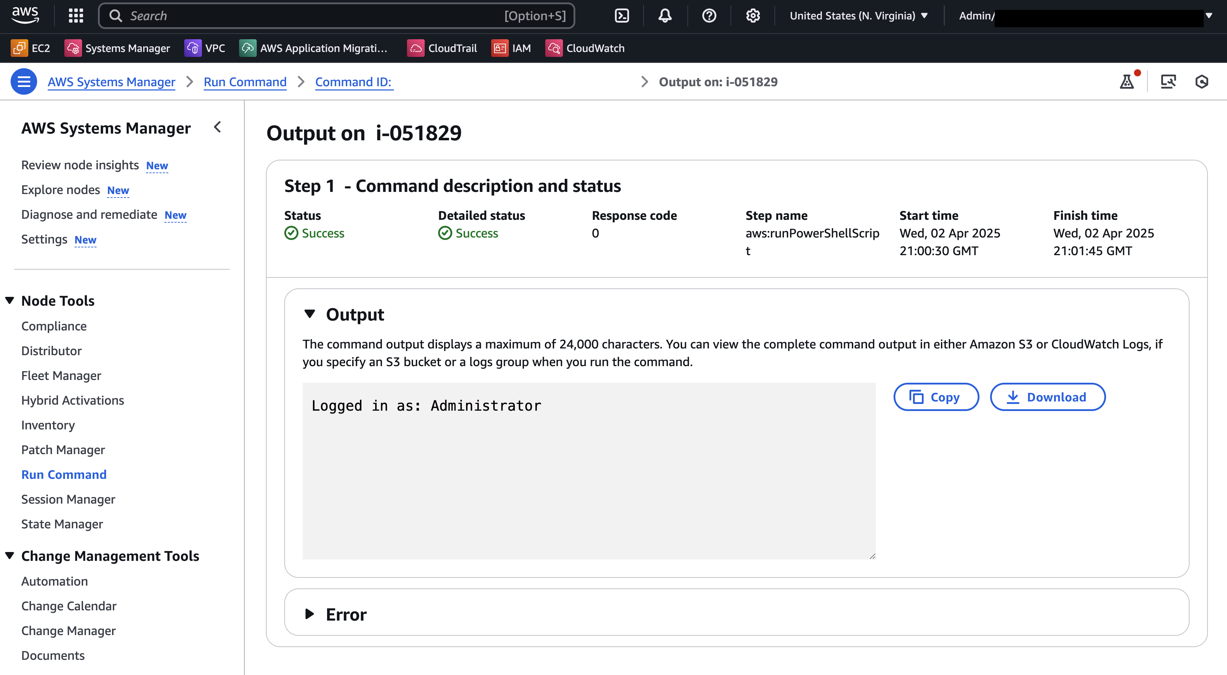Open Inventory in the side panel
This screenshot has height=675, width=1227.
[48, 425]
